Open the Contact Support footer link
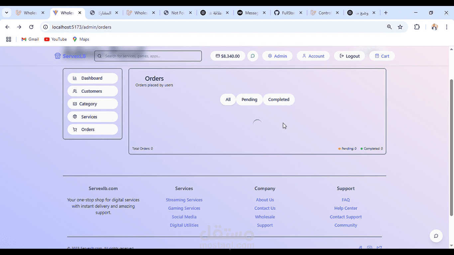 [346, 217]
